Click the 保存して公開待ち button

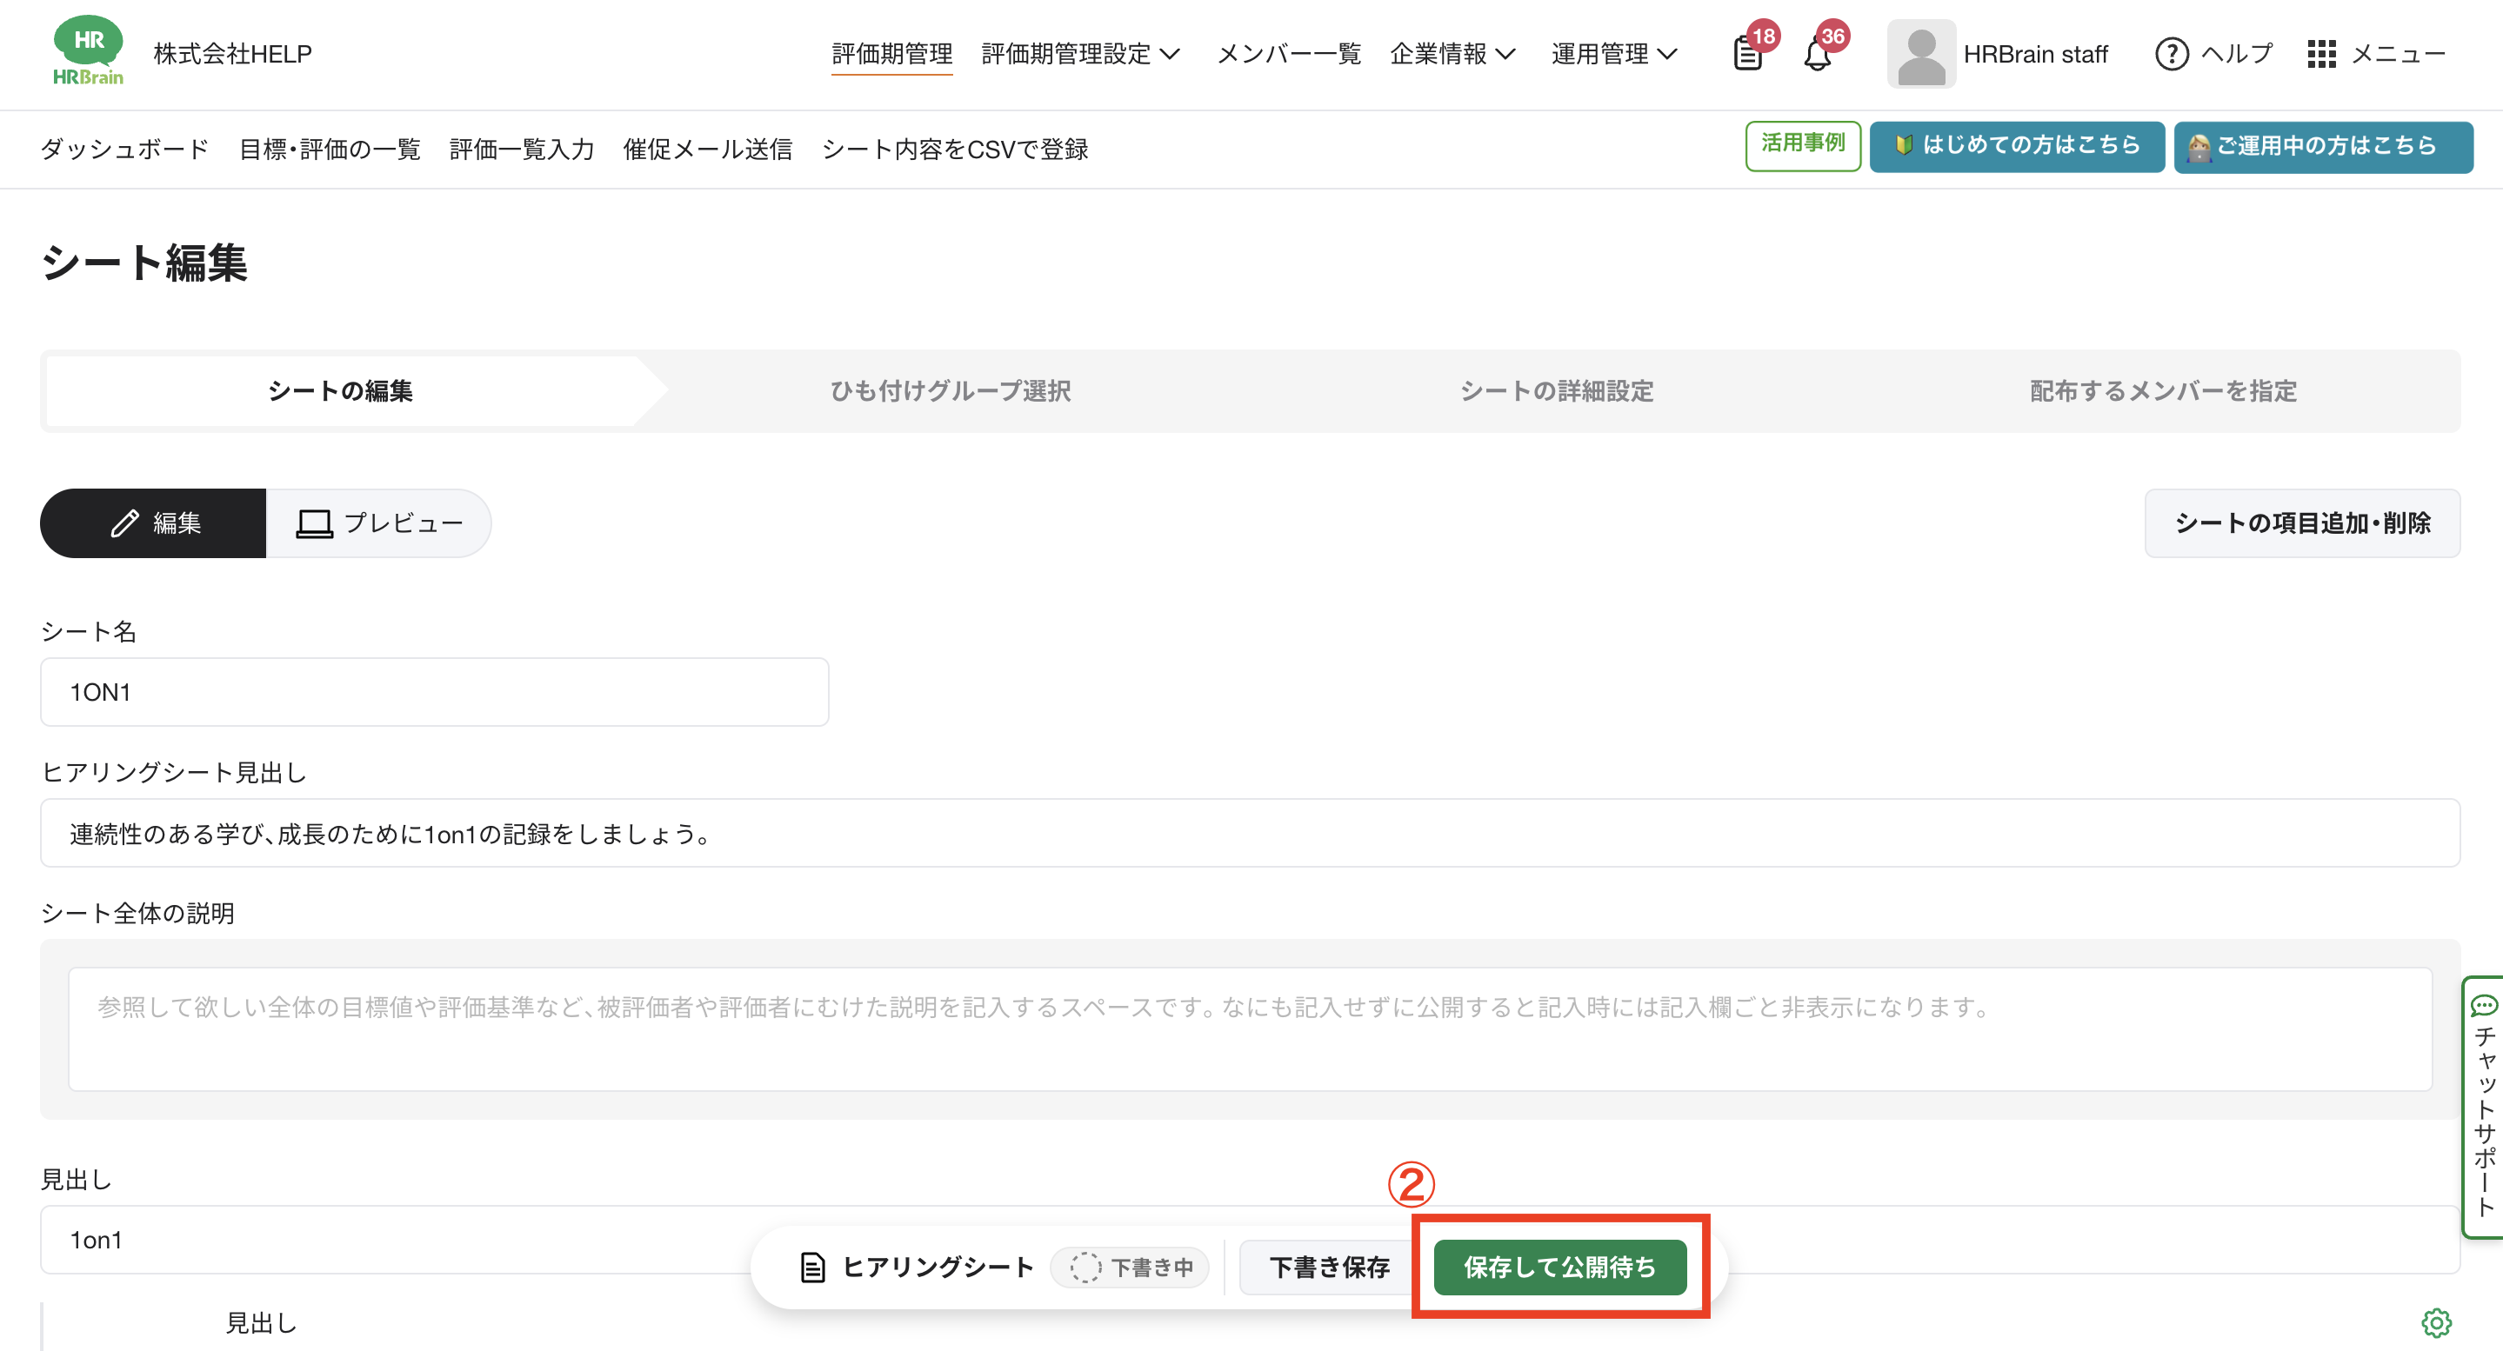pyautogui.click(x=1559, y=1267)
